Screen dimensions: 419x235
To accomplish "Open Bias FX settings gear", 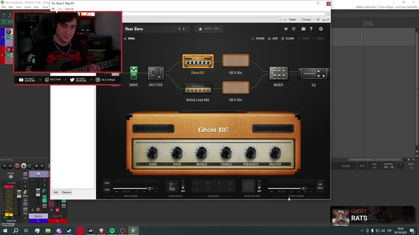I will tap(321, 29).
